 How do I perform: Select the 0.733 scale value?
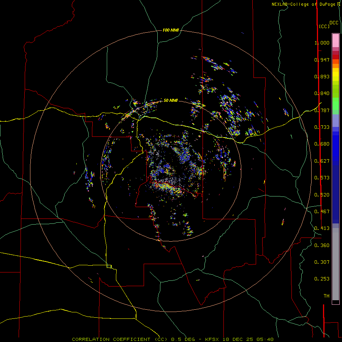(322, 127)
